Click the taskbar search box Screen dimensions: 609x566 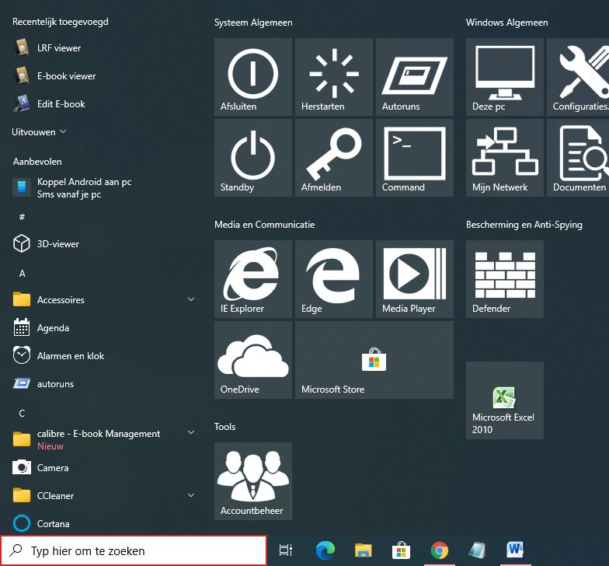[x=134, y=550]
